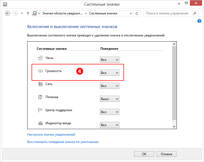204x162 pixels.
Task: Open recent locations dropdown arrow
Action: tap(22, 13)
